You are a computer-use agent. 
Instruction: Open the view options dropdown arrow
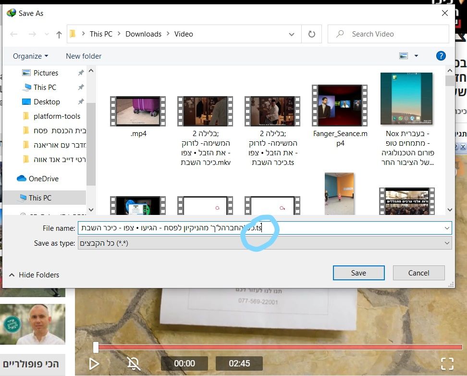coord(416,56)
